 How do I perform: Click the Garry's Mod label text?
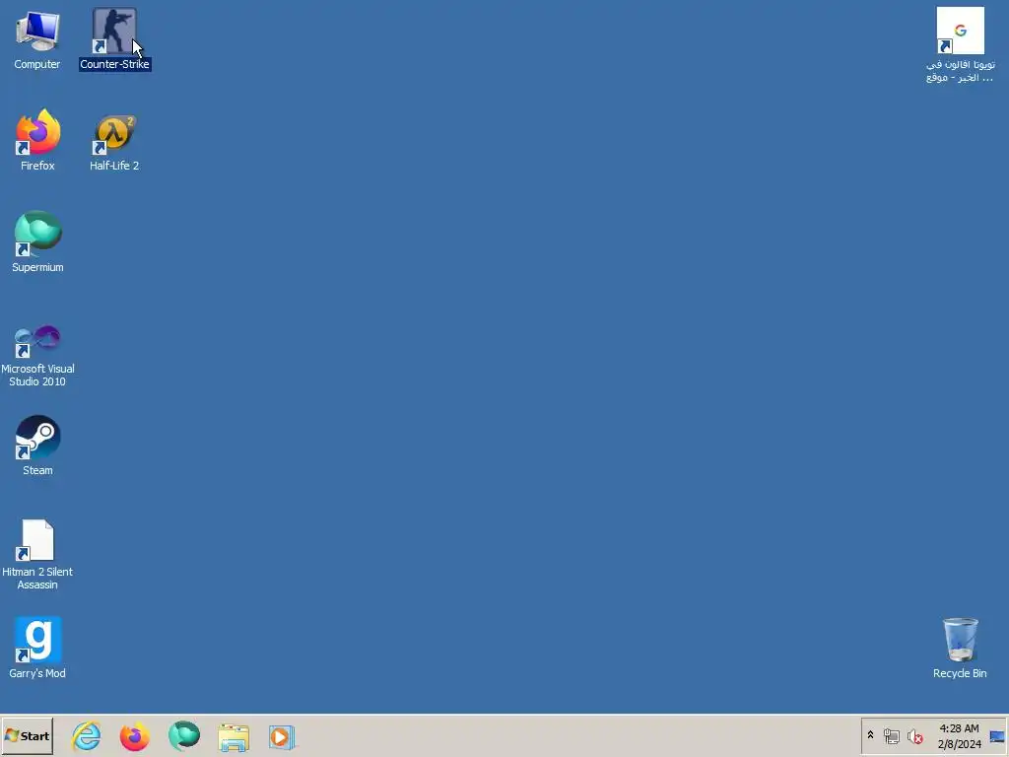pyautogui.click(x=37, y=673)
